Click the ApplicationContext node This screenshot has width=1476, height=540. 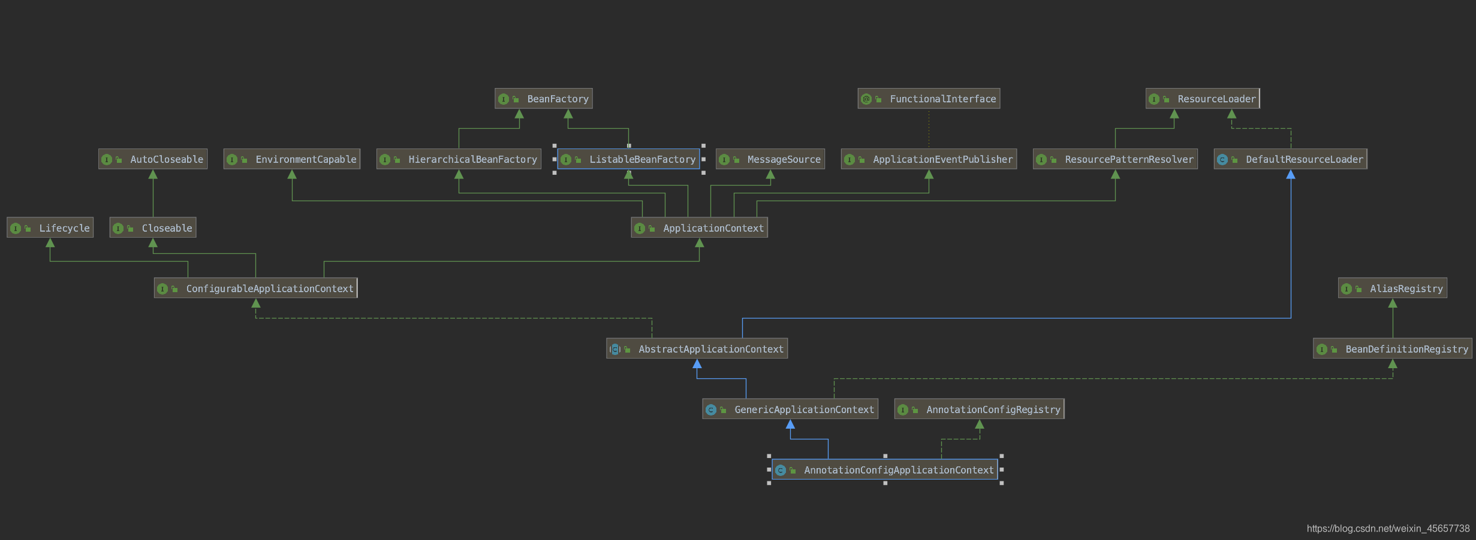[x=699, y=228]
